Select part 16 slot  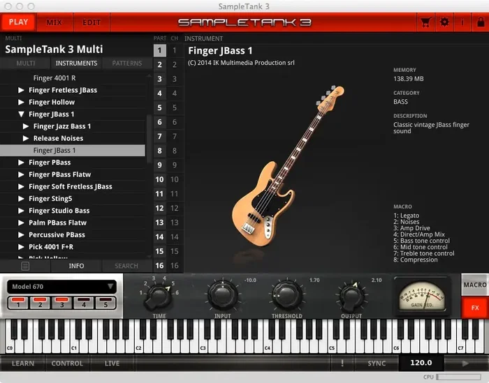159,266
